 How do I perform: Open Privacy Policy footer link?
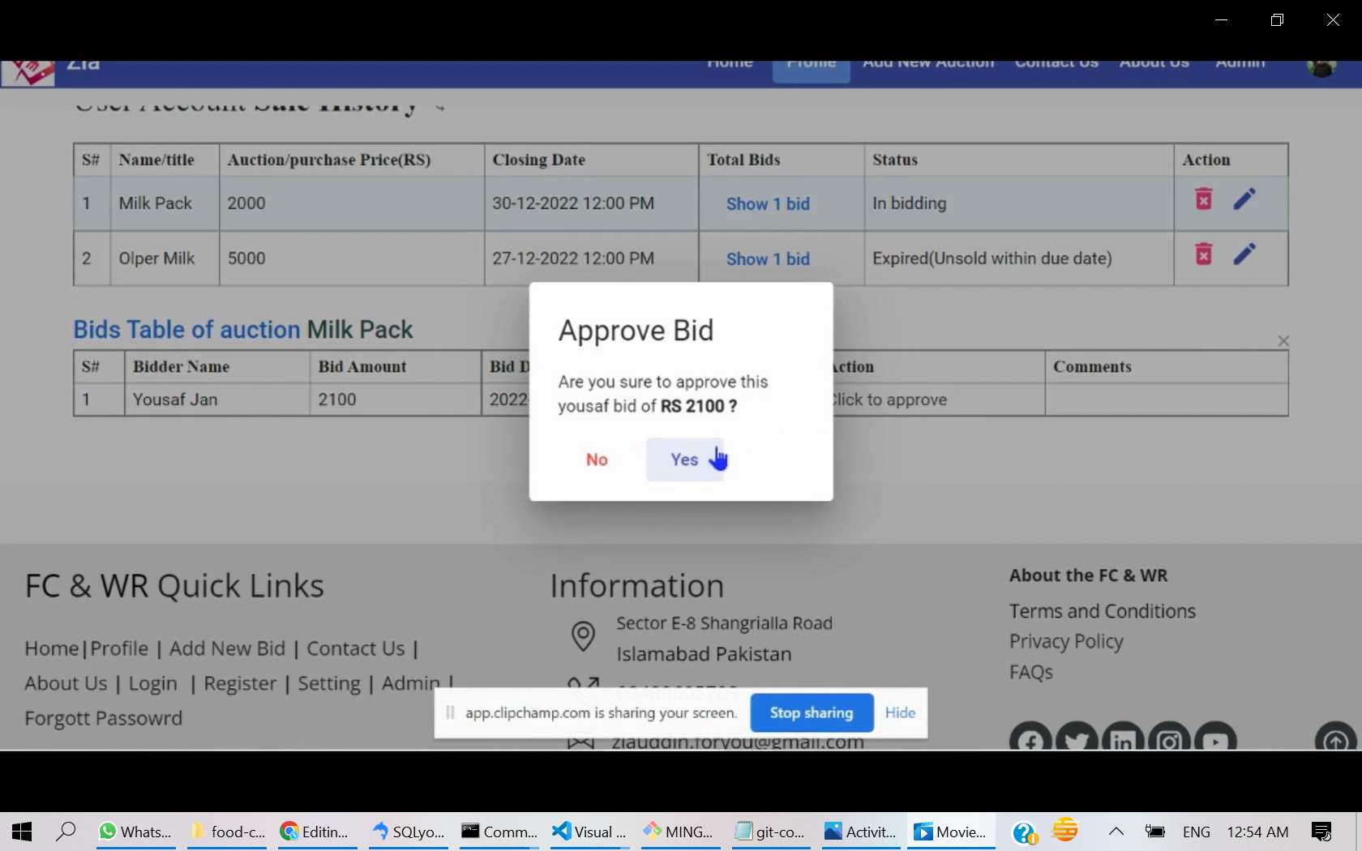point(1066,642)
